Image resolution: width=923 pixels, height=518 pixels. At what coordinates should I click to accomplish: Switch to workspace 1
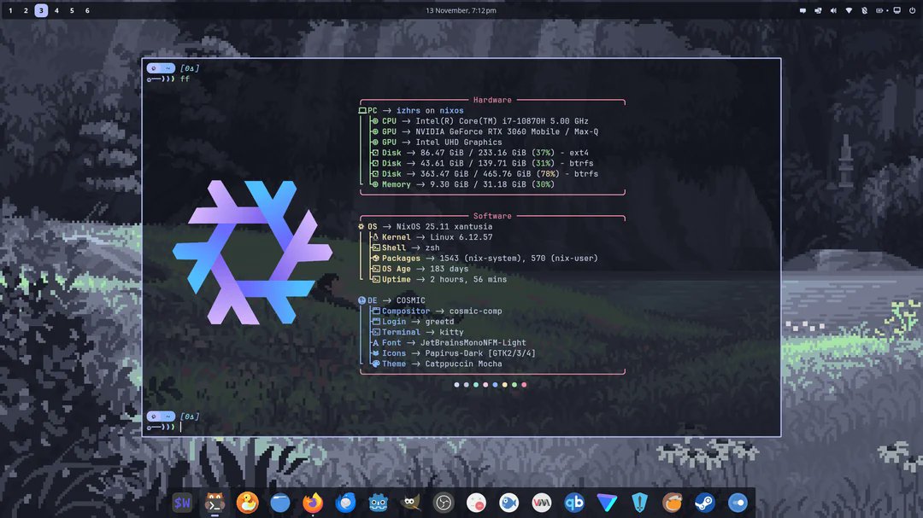coord(10,10)
